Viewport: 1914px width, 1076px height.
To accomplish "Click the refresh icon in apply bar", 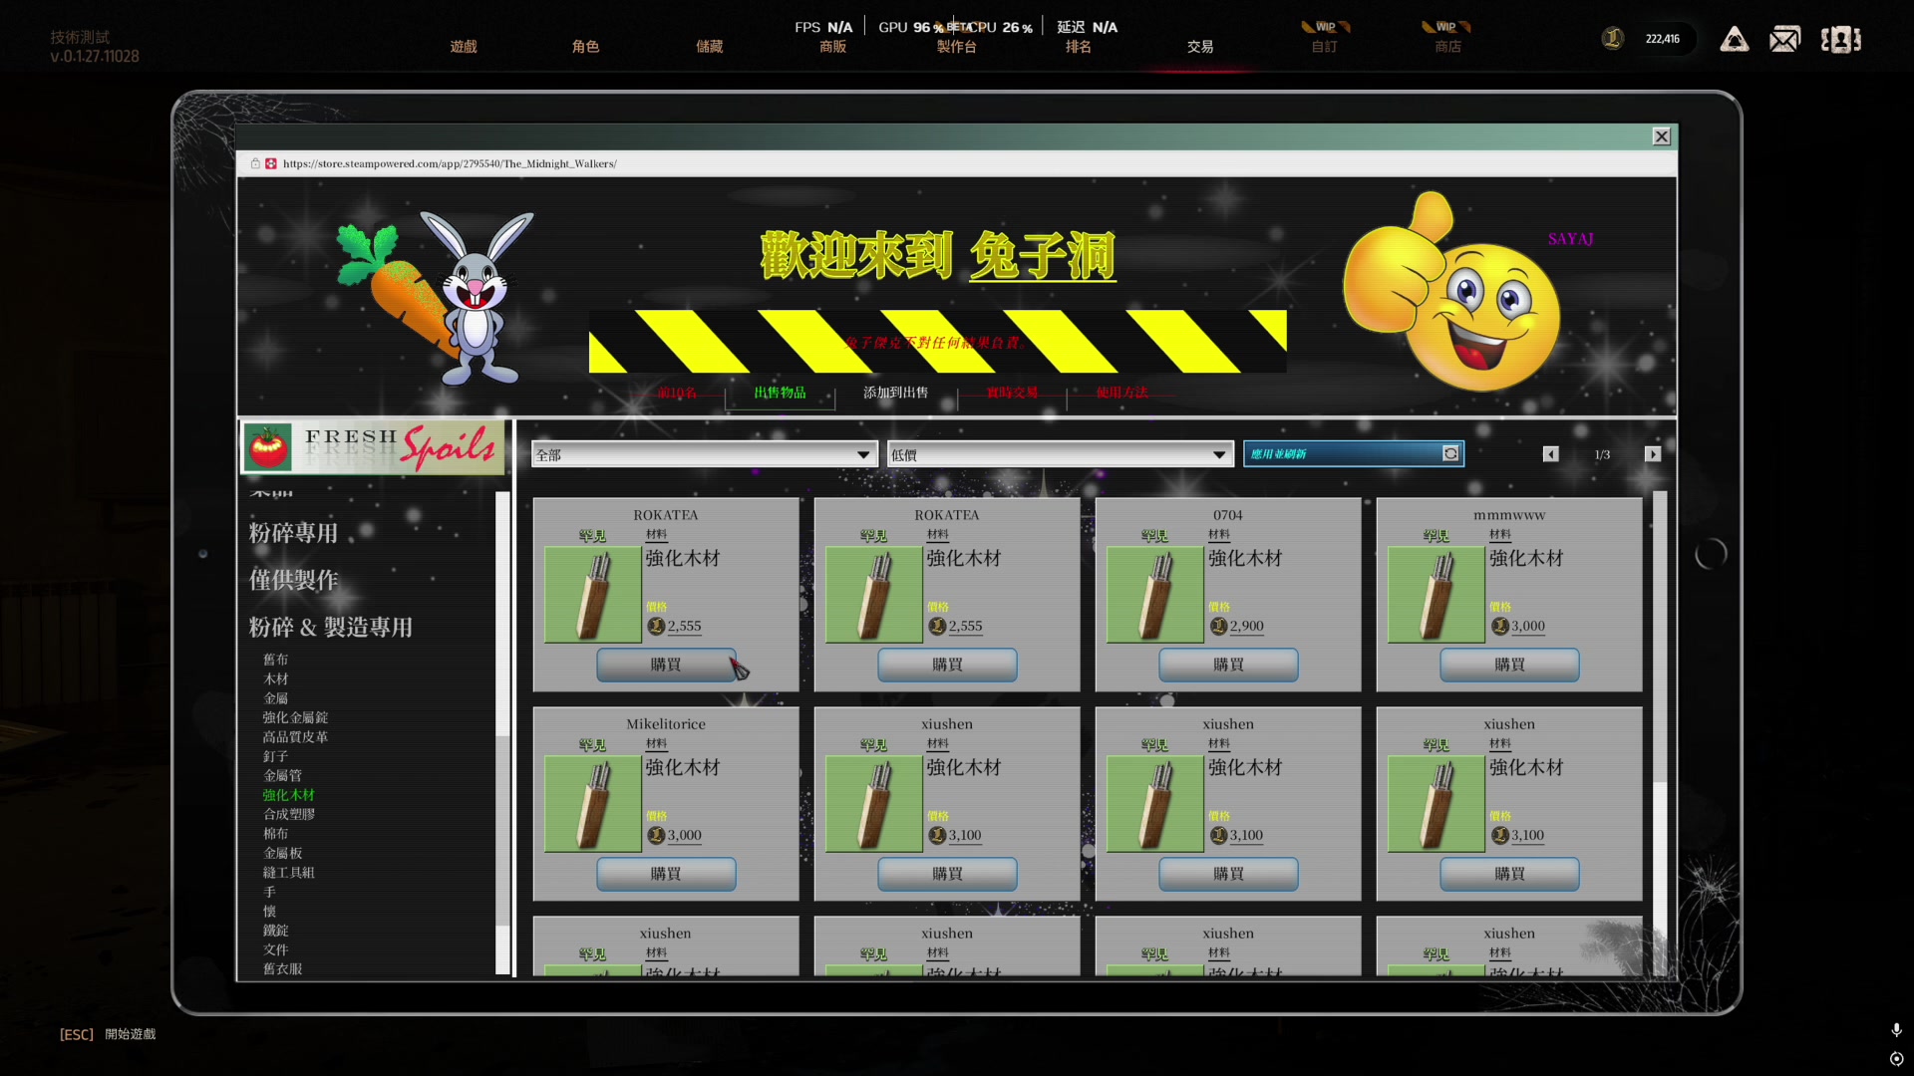I will click(x=1450, y=454).
